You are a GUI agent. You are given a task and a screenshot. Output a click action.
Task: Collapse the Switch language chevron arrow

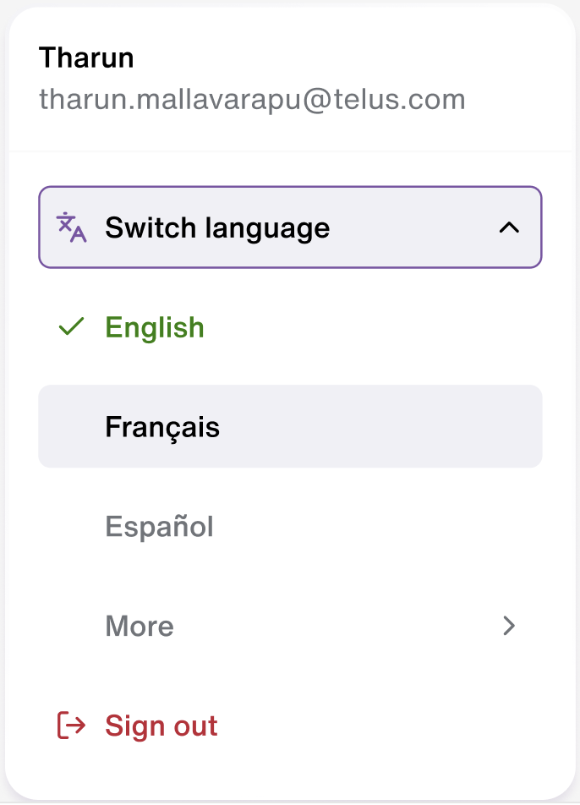(x=509, y=227)
